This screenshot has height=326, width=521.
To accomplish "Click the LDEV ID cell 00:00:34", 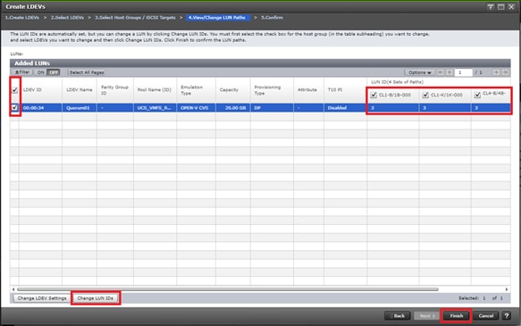I will (x=40, y=108).
